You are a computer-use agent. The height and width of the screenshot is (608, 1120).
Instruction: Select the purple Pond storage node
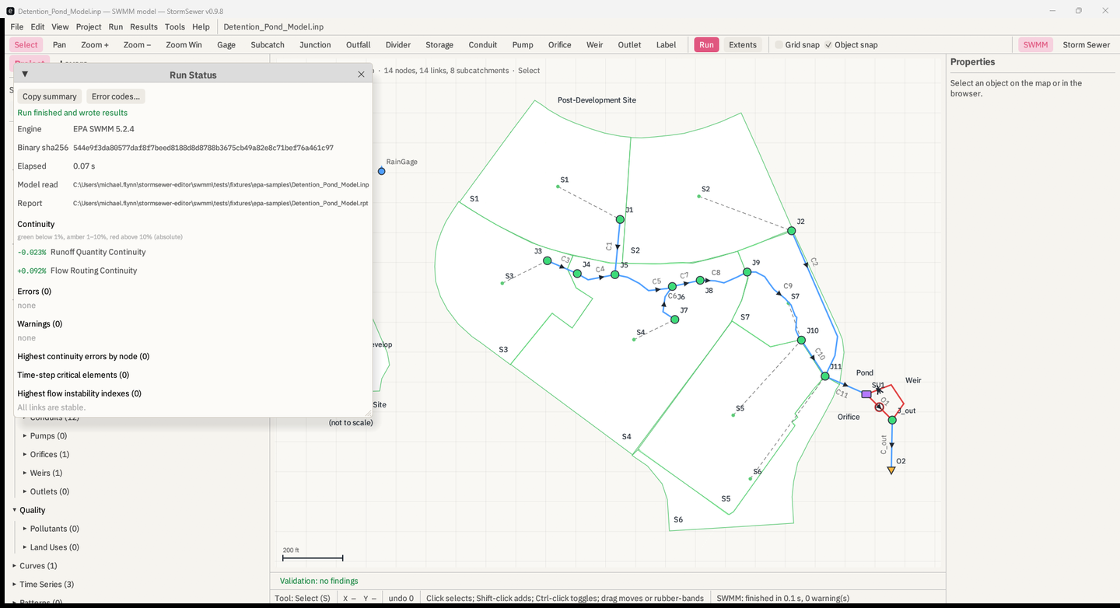(x=866, y=394)
